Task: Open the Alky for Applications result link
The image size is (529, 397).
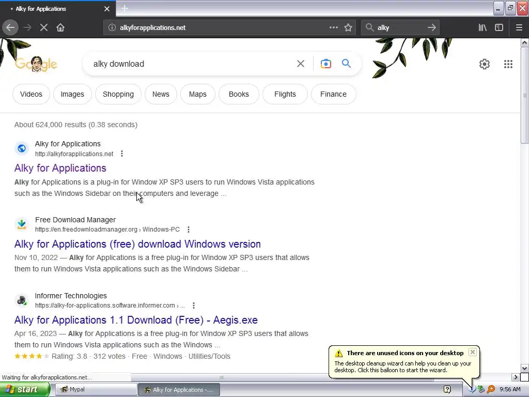Action: click(x=60, y=168)
